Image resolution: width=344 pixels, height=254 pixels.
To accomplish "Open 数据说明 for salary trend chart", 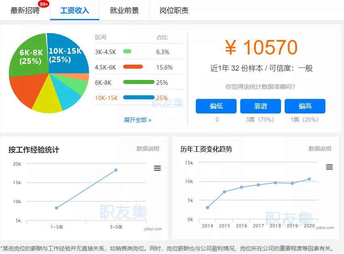I will pos(320,149).
